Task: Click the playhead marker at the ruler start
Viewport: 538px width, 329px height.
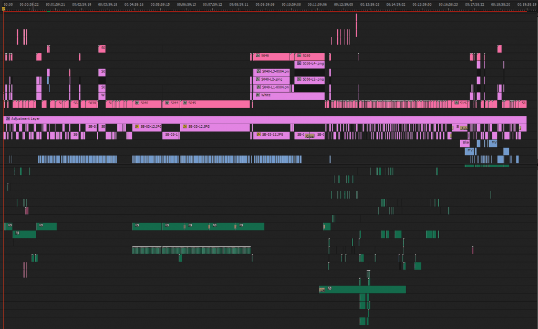Action: (4, 9)
